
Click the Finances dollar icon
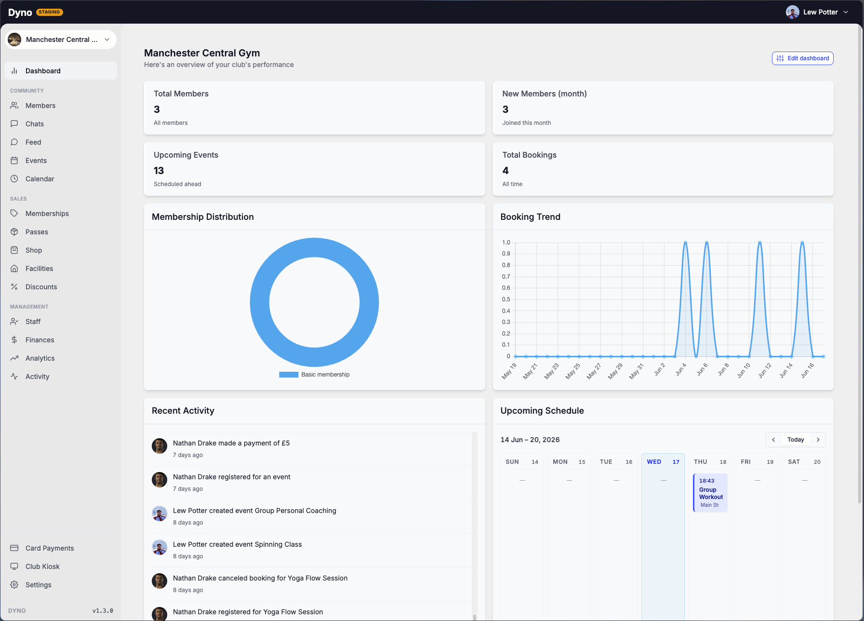tap(14, 340)
